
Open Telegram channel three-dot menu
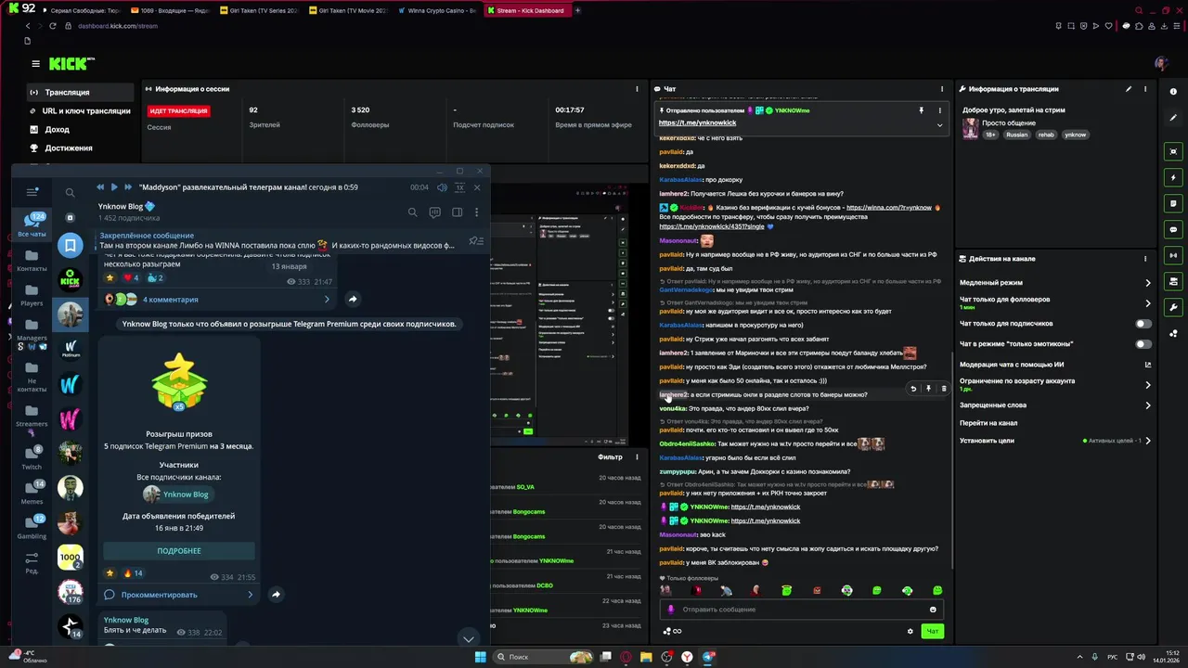[x=476, y=212]
